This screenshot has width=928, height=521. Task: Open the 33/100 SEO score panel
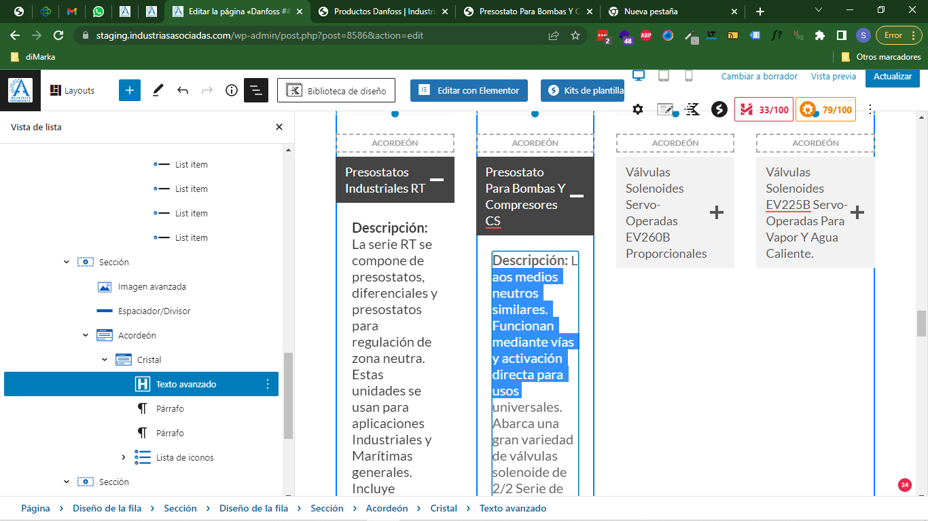pyautogui.click(x=764, y=109)
